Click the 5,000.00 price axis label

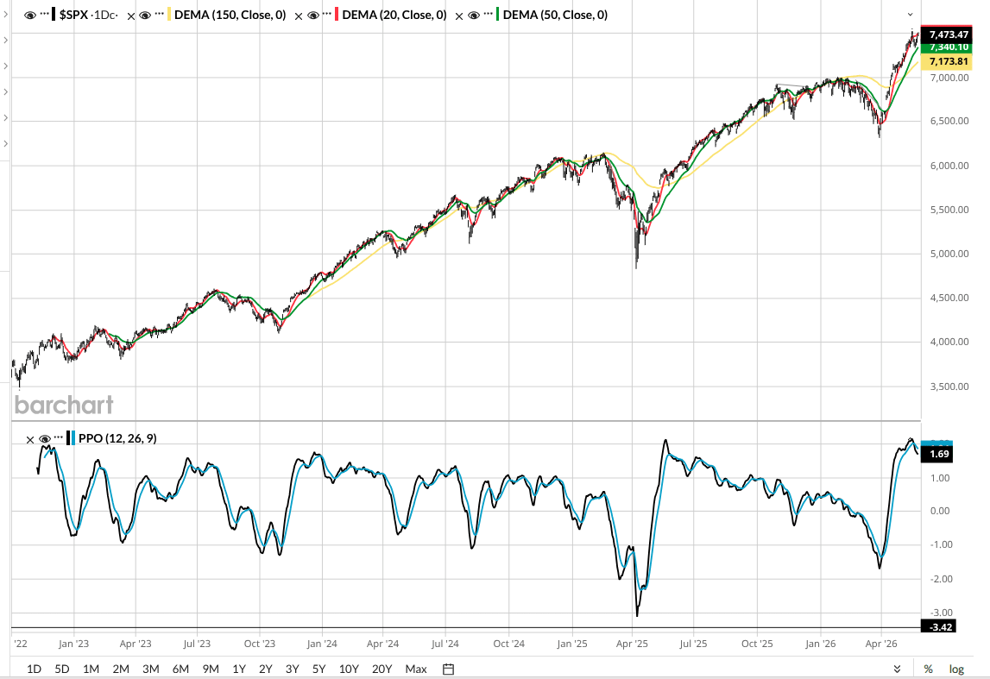[949, 254]
